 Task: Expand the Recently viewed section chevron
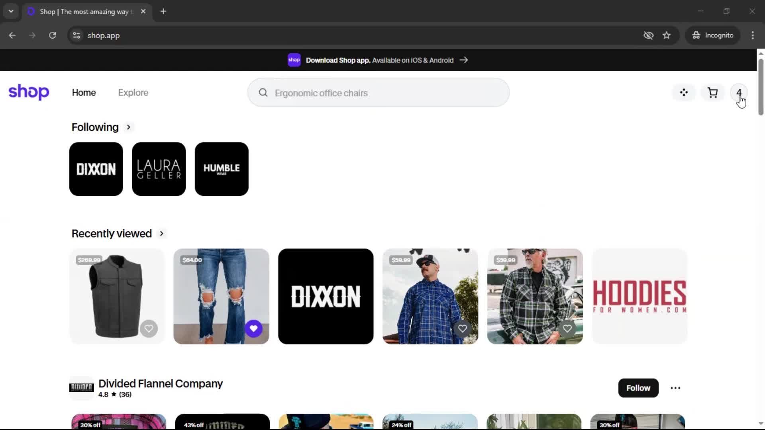coord(161,233)
